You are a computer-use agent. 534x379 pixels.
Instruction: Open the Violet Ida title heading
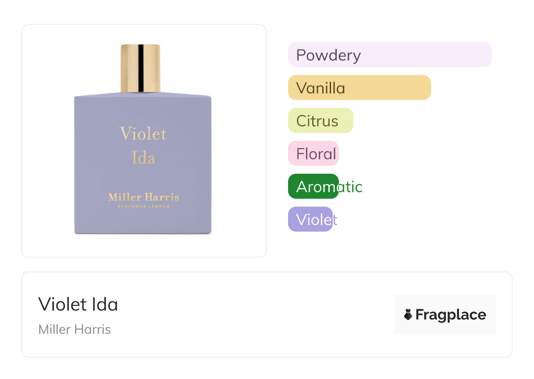[78, 304]
